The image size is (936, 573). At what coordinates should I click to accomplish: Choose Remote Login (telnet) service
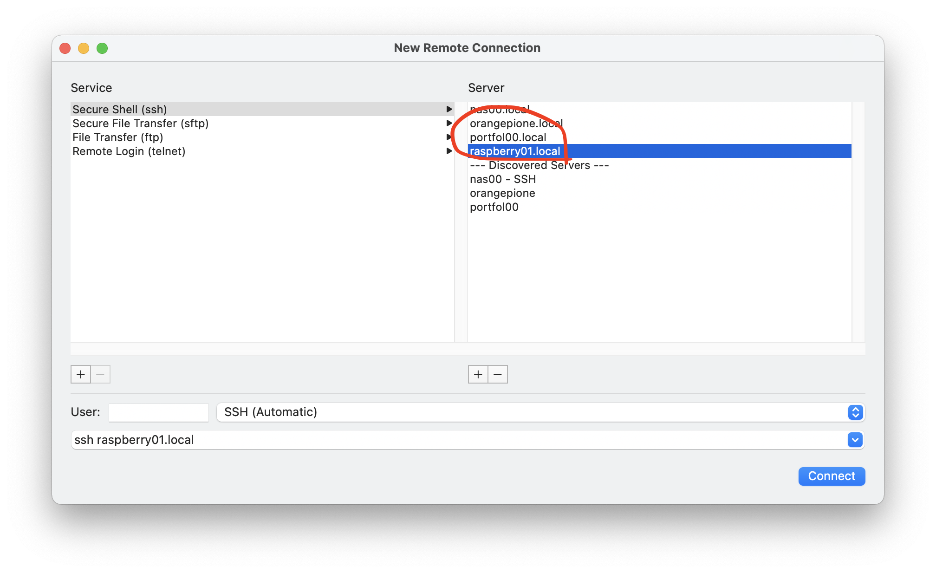tap(129, 151)
